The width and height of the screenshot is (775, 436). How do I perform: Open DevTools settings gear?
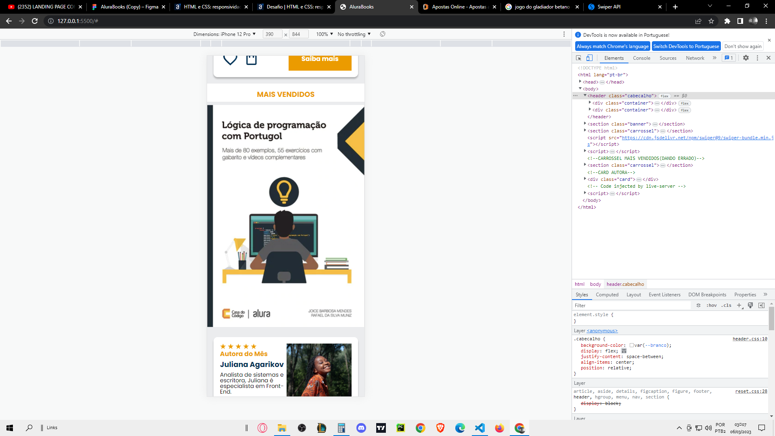tap(746, 58)
